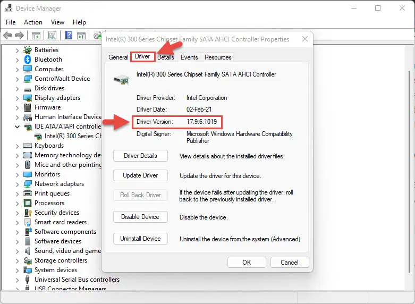The image size is (415, 304).
Task: Click the Keyboards category icon
Action: tap(28, 146)
